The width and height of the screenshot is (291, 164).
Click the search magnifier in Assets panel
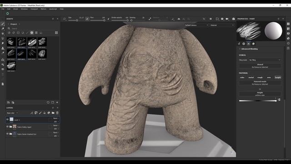[x=9, y=28]
